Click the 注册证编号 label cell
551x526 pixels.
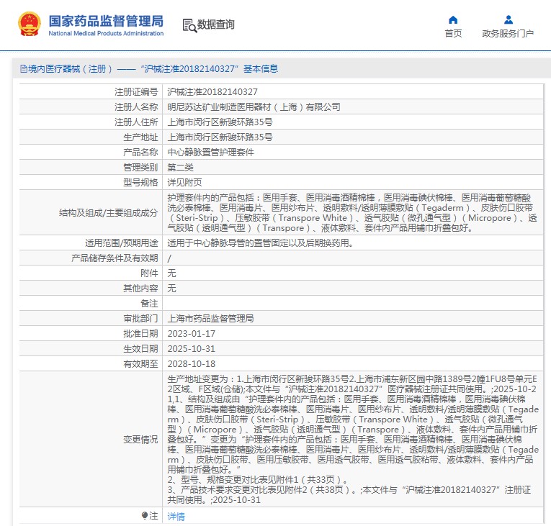136,92
